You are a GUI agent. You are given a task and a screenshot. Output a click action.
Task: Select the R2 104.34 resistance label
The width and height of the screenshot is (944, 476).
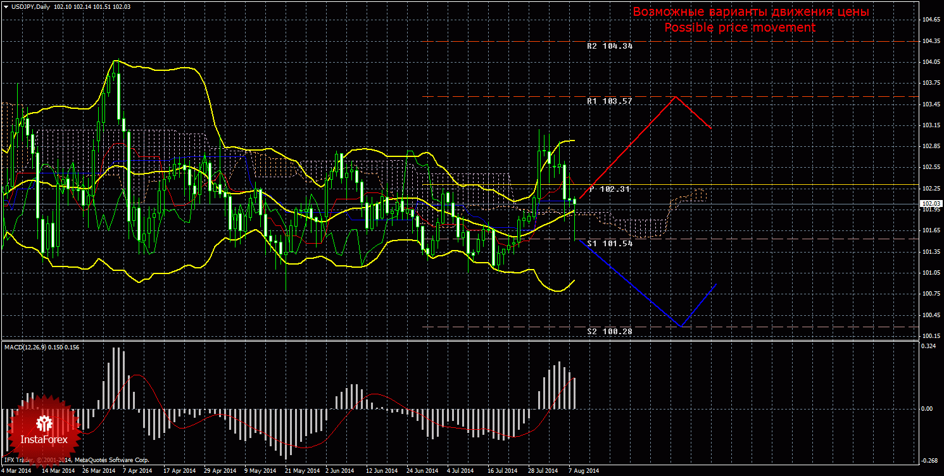coord(609,46)
